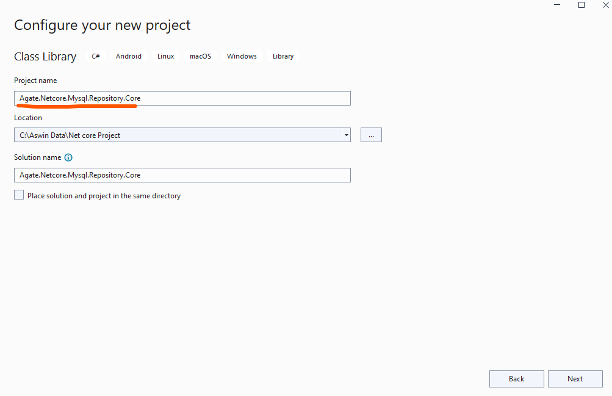
Task: Choose the macOS platform tag
Action: pos(200,56)
